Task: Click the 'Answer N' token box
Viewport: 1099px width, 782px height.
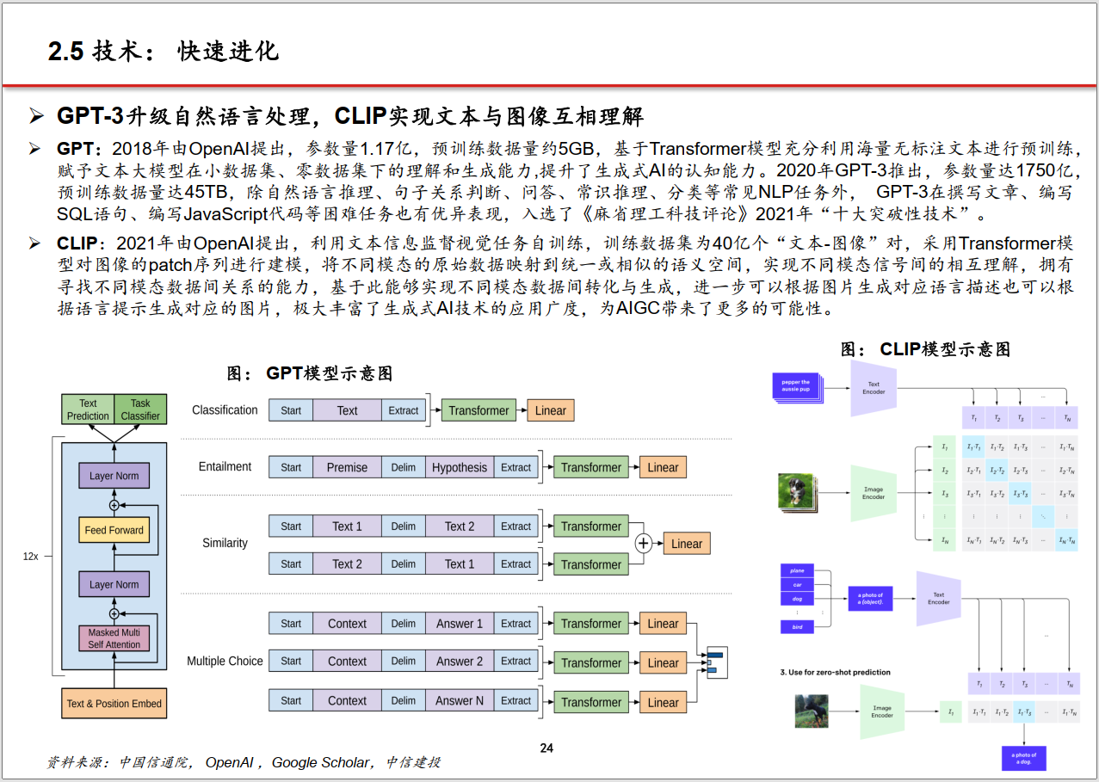Action: pos(460,701)
